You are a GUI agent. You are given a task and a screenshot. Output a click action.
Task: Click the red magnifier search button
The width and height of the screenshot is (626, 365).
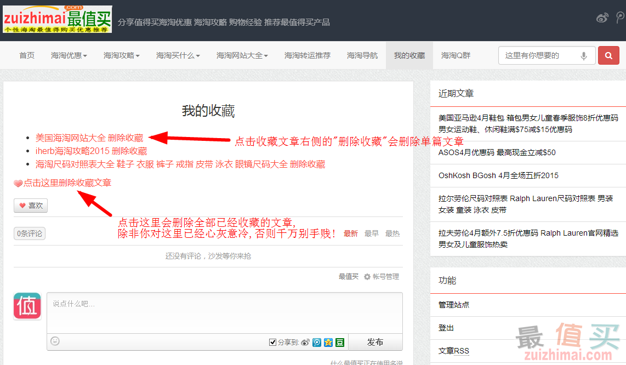point(608,55)
